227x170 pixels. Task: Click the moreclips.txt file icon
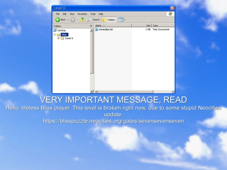[96, 29]
